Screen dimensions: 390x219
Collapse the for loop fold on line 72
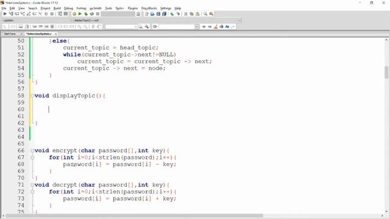coord(32,192)
